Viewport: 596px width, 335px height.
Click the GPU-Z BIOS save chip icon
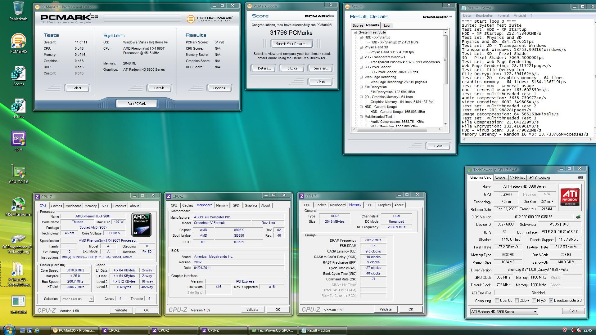tap(578, 217)
